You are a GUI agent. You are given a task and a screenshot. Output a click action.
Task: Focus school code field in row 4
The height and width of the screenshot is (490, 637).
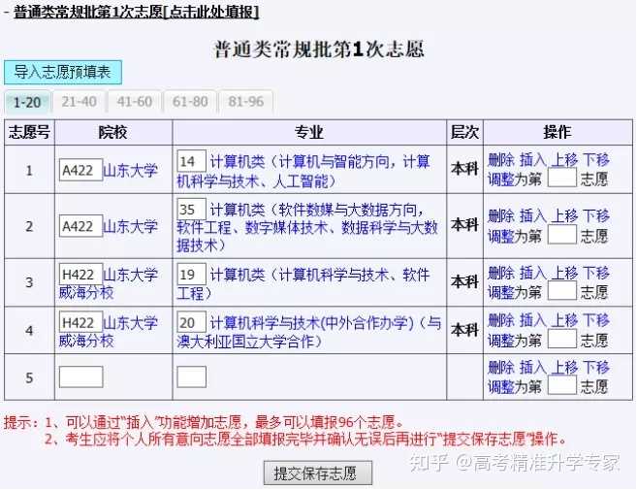click(x=80, y=322)
